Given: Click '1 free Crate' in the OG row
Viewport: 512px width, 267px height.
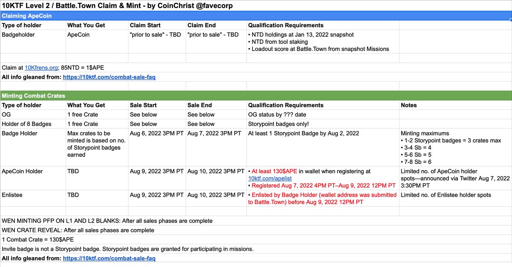Looking at the screenshot, I should pos(97,115).
